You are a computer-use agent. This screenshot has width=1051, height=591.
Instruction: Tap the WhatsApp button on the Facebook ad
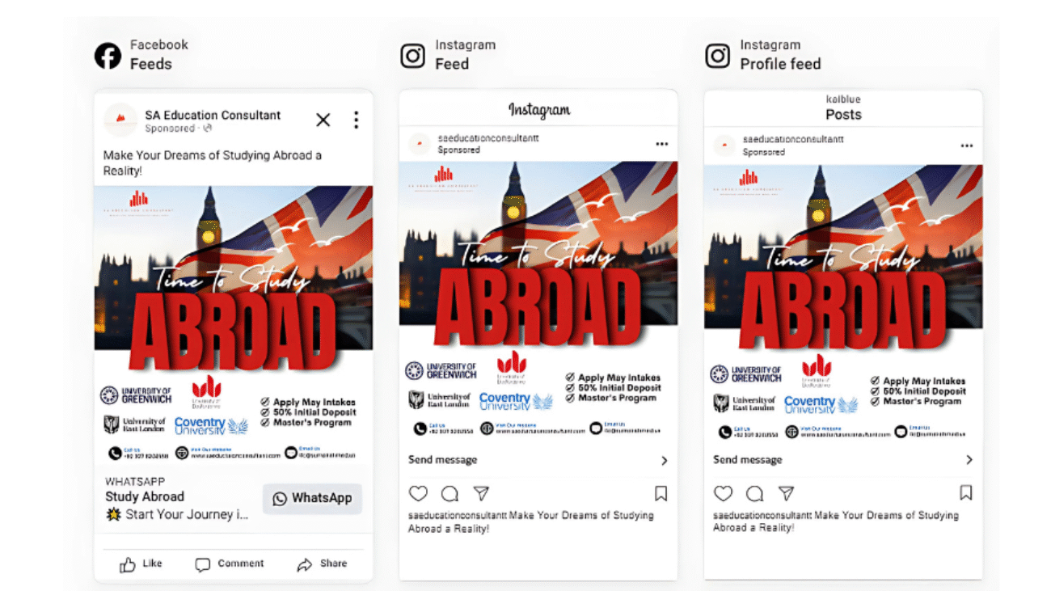click(x=313, y=498)
